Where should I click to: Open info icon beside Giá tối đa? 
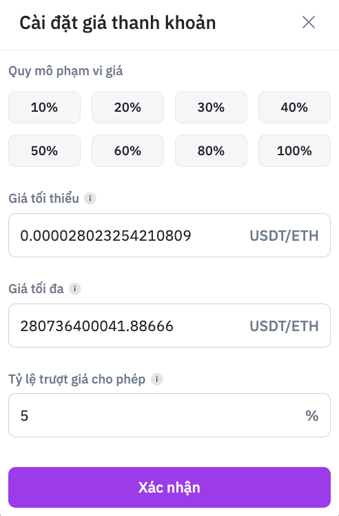click(x=74, y=289)
